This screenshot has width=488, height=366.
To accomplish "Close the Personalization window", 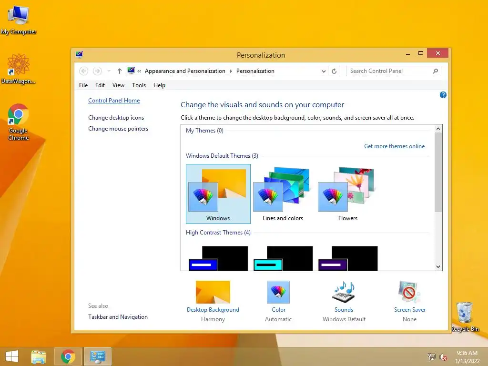I will pos(437,53).
